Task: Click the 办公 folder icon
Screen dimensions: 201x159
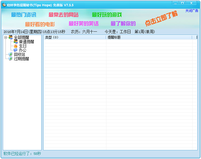Action: click(x=15, y=50)
